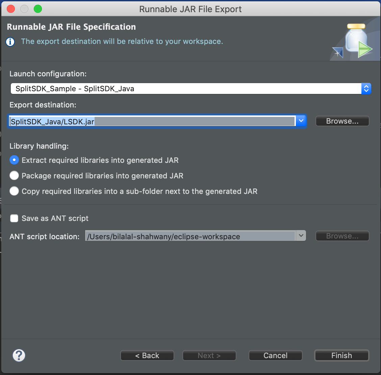Enable Save as ANT script checkbox
Viewport: 381px width, 375px height.
[x=14, y=218]
